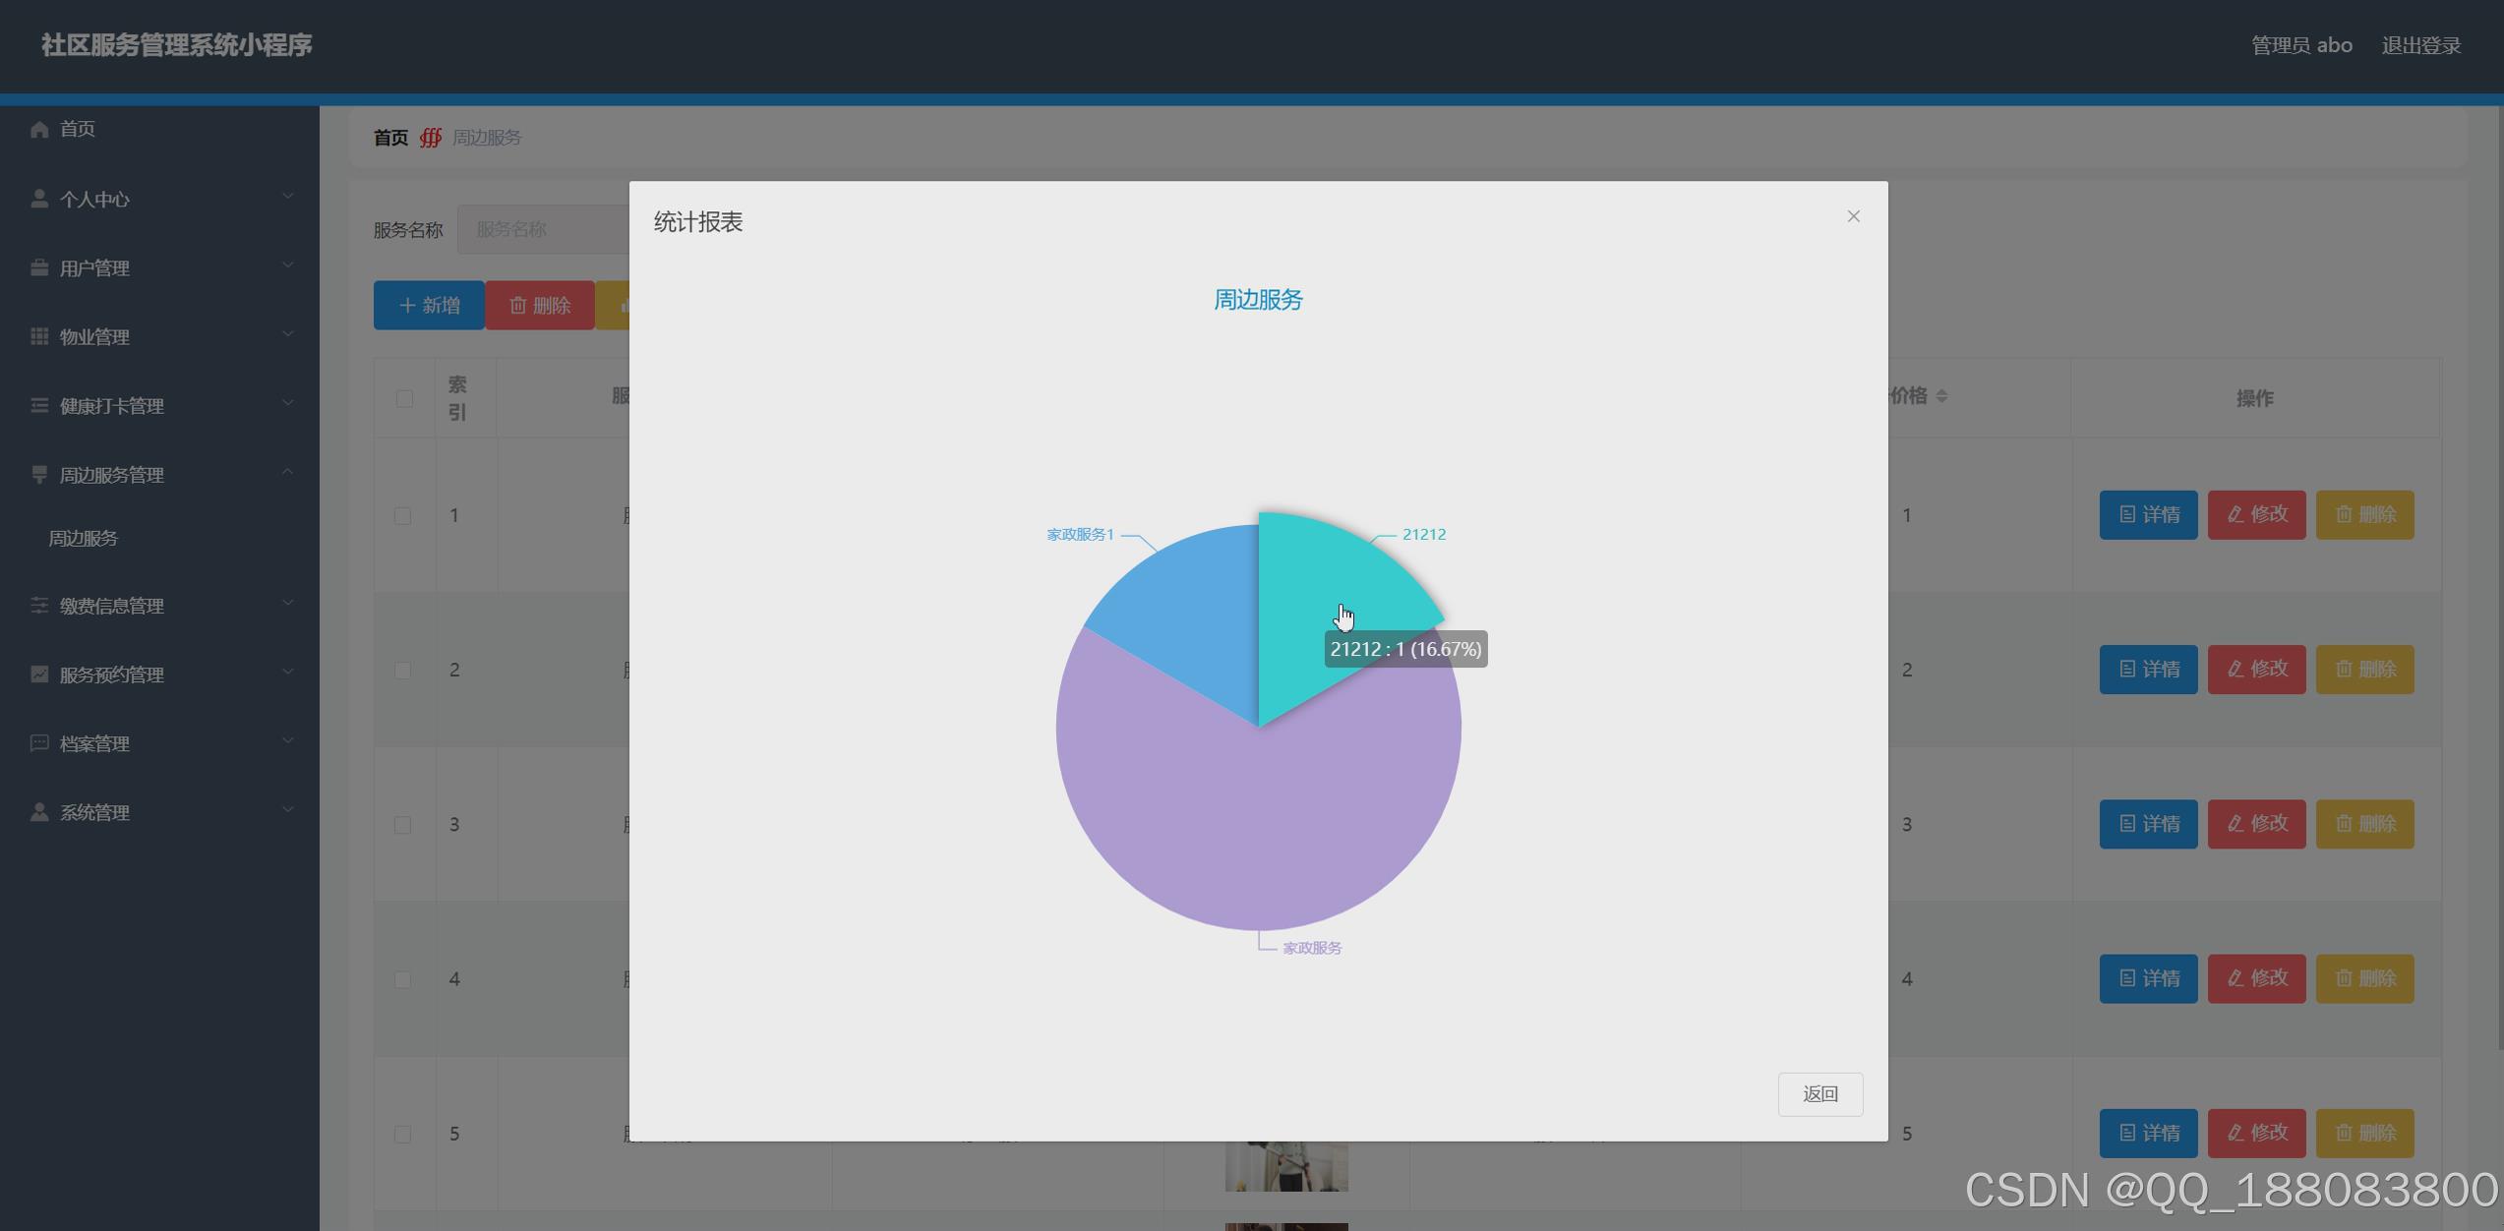The height and width of the screenshot is (1231, 2504).
Task: Click the chart icon for 服务预约管理
Action: [x=39, y=674]
